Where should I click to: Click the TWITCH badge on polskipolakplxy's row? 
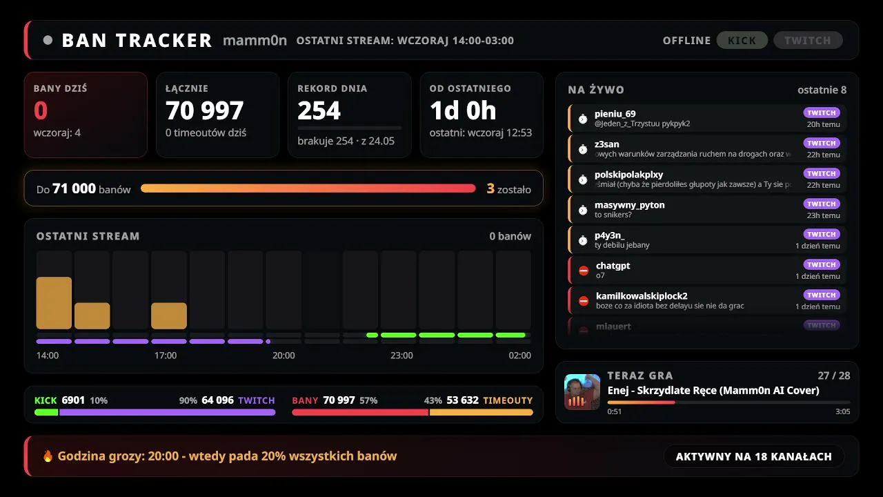click(x=822, y=173)
